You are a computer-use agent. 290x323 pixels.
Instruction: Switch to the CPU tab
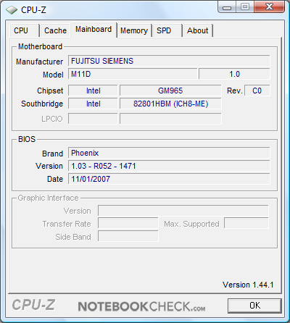(x=24, y=30)
